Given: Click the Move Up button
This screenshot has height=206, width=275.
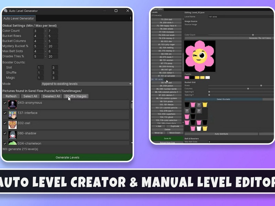Looking at the screenshot, I should (x=158, y=133).
